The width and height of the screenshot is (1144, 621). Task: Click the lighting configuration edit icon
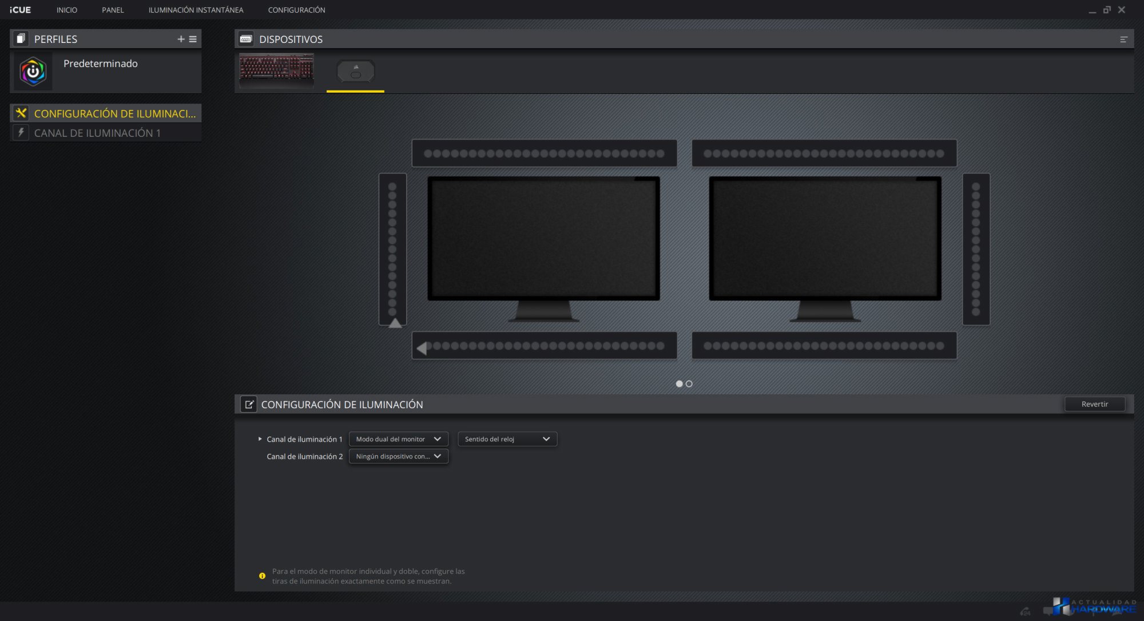point(249,404)
